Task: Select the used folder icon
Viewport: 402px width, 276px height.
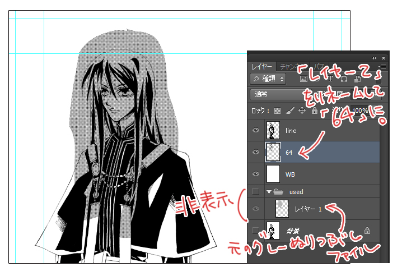Action: tap(278, 191)
